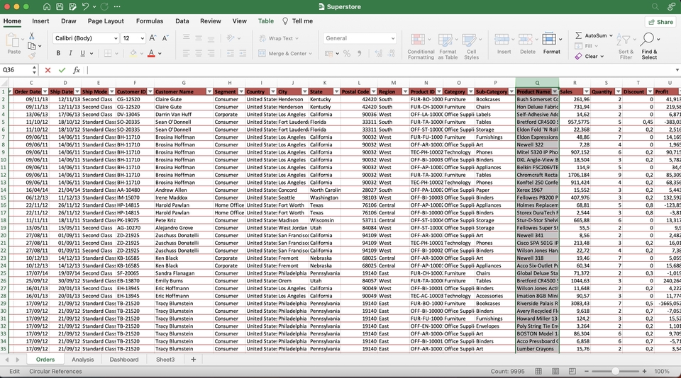Click the Paste clipboard icon
Image resolution: width=681 pixels, height=378 pixels.
coord(12,40)
